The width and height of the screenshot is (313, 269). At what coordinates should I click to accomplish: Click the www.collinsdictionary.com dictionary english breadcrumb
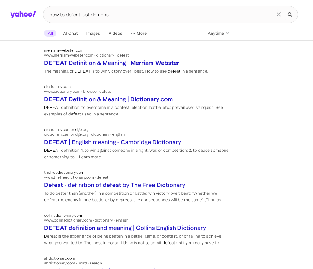(86, 220)
